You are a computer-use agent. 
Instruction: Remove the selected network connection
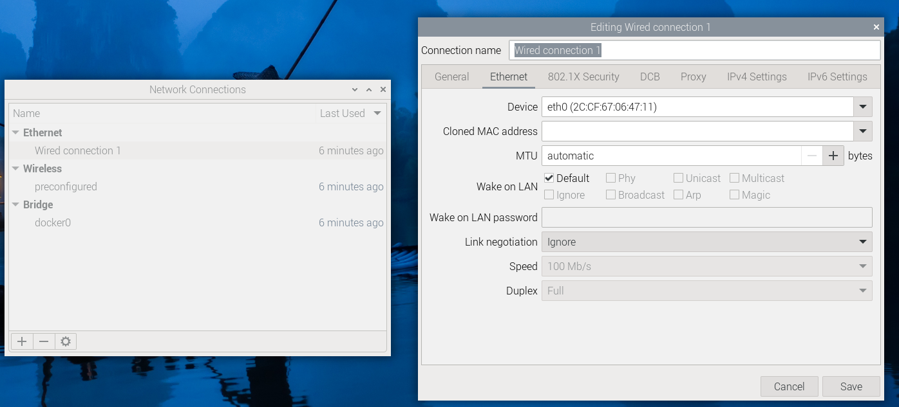[44, 341]
